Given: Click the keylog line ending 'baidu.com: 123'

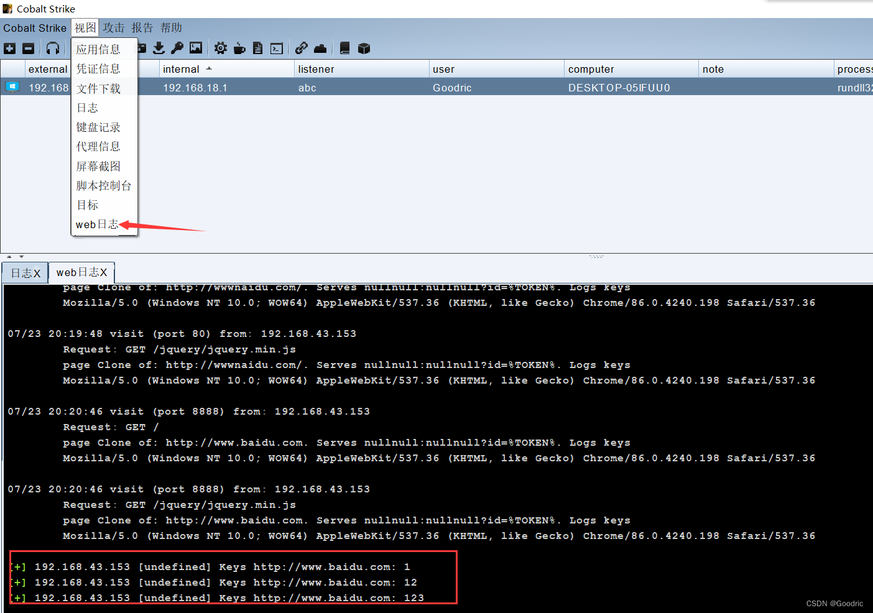Looking at the screenshot, I should click(x=217, y=598).
